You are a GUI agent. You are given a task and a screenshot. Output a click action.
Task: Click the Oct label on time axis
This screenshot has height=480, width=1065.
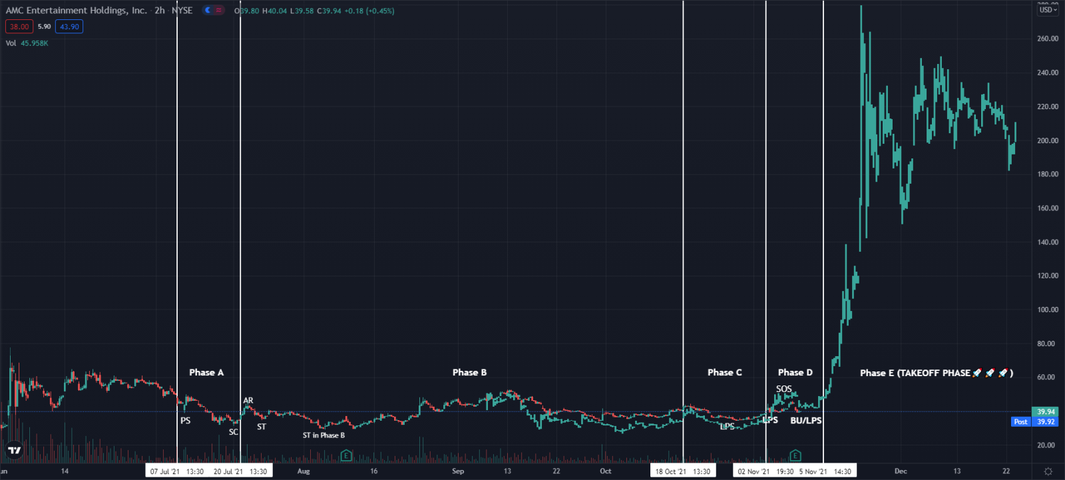(x=606, y=471)
